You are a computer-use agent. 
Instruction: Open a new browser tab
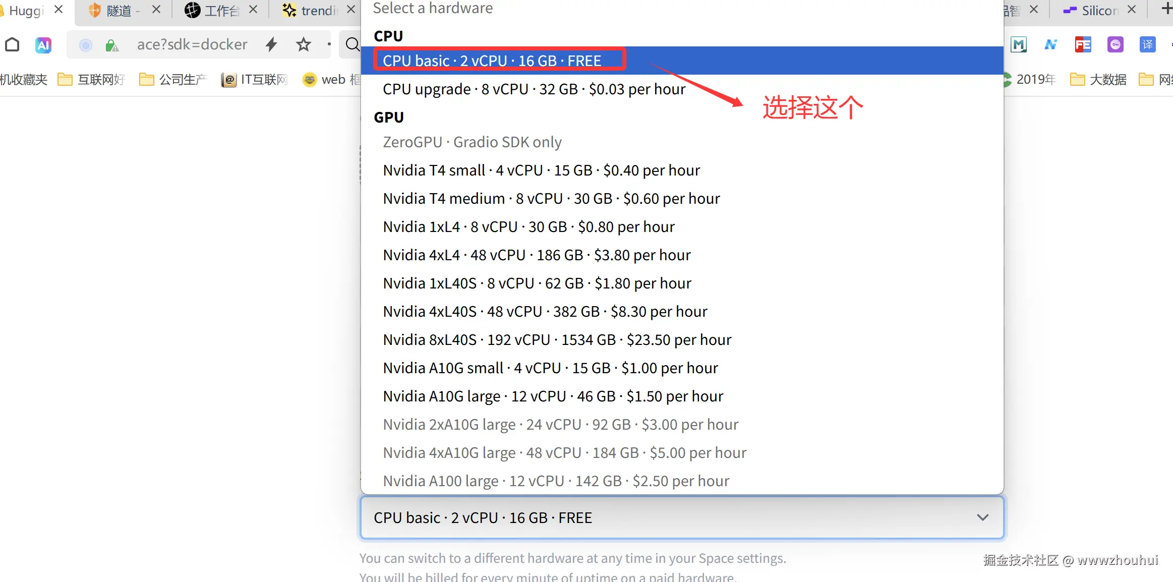[x=1166, y=9]
